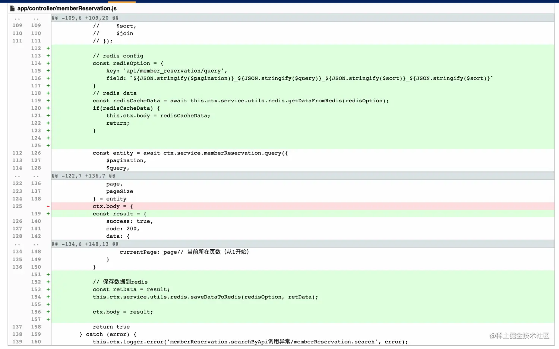
Task: Click the this.ctx.logger.error line
Action: click(250, 342)
